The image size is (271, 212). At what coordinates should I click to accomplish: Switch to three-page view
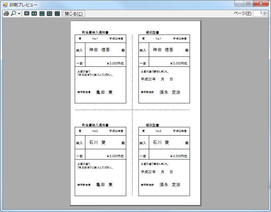42,14
